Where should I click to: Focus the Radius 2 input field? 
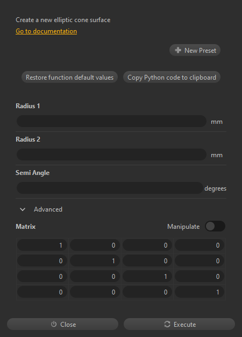point(111,155)
